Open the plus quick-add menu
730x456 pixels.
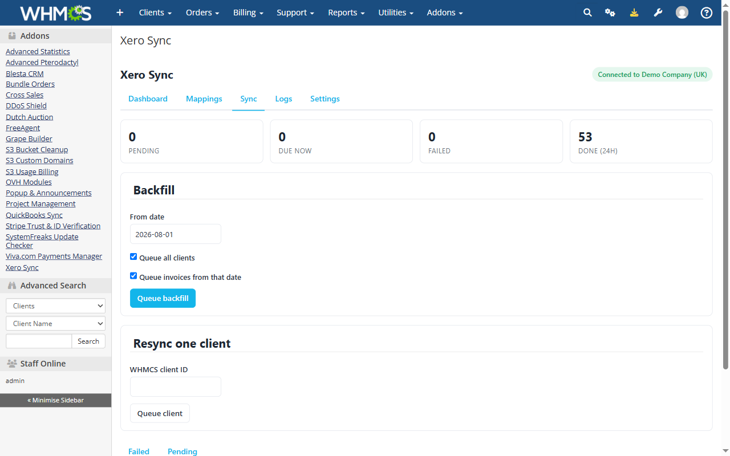pyautogui.click(x=119, y=13)
